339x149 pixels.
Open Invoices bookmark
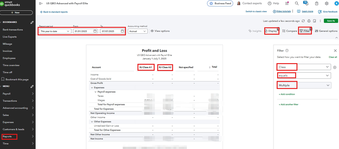(x=7, y=51)
